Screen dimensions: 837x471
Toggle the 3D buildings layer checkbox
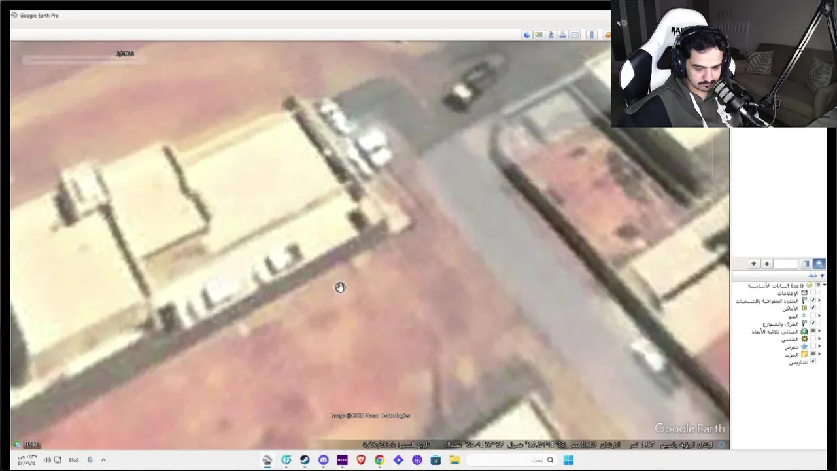point(813,331)
